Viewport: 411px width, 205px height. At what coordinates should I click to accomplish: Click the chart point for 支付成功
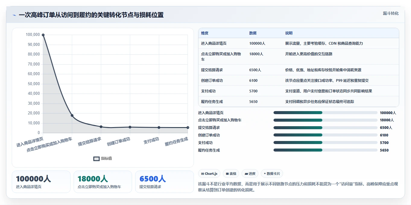[159, 127]
